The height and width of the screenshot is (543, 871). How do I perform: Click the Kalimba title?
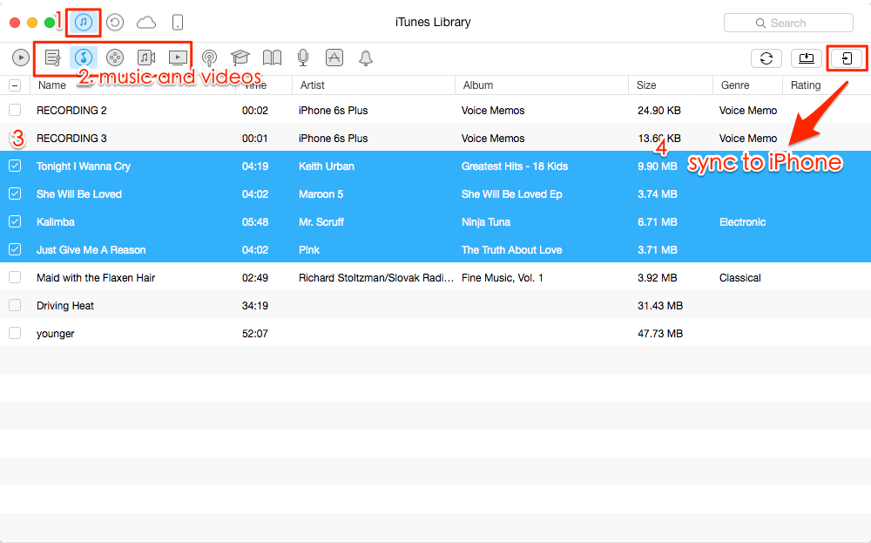coord(56,221)
